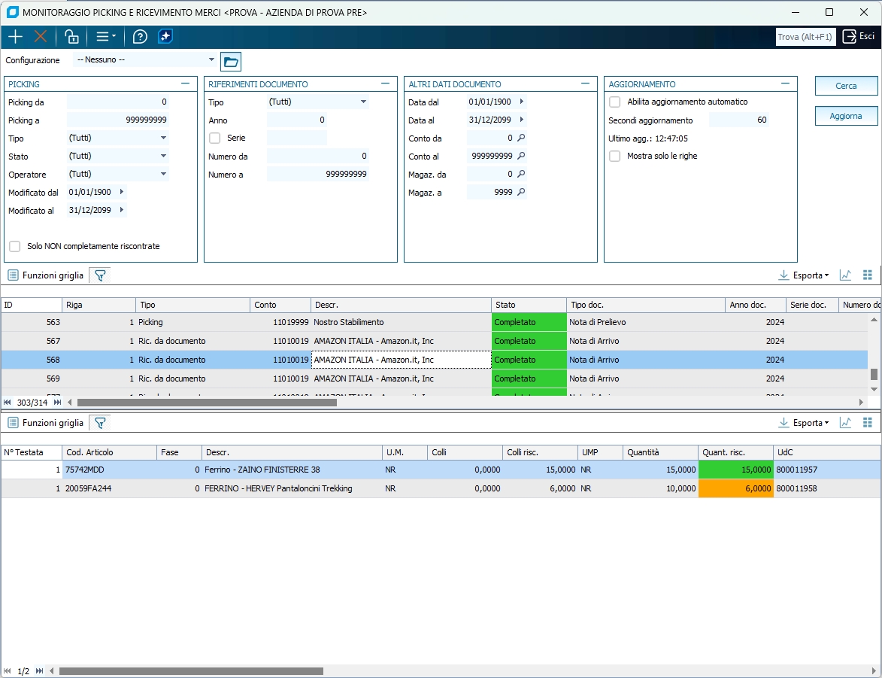This screenshot has height=678, width=882.
Task: Click the upper grid filter funnel icon
Action: (99, 275)
